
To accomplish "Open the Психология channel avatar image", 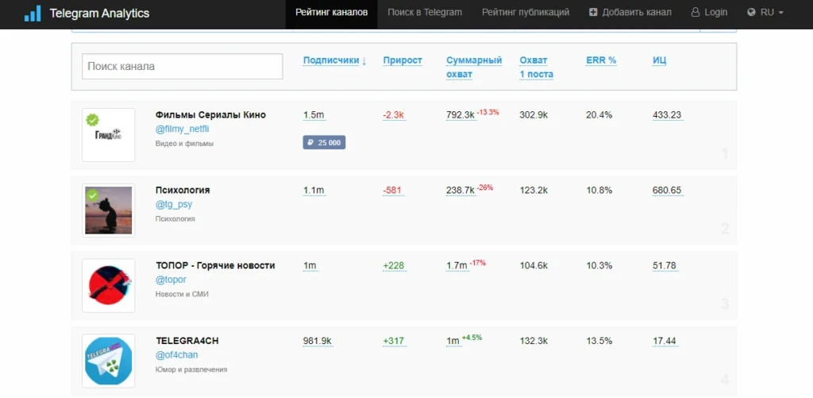I will [108, 211].
